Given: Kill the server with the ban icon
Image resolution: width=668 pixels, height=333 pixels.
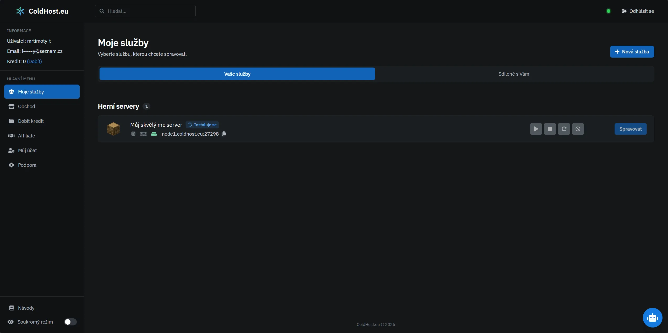Looking at the screenshot, I should (x=578, y=129).
